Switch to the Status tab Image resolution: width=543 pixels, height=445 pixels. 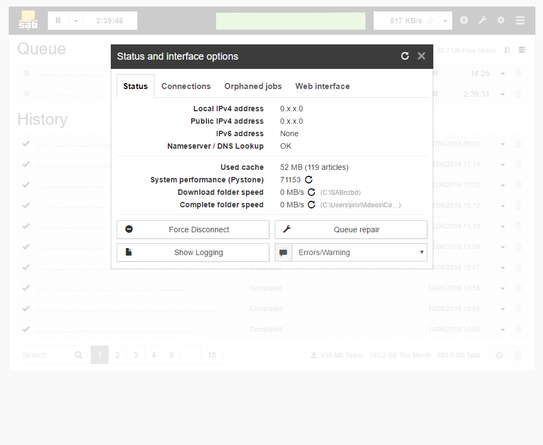[x=135, y=86]
